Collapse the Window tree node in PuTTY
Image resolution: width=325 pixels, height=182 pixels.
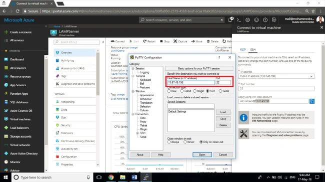(x=133, y=91)
